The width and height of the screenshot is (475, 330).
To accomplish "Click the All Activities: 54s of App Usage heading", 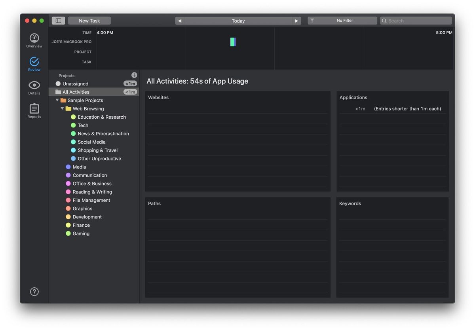I will tap(198, 81).
